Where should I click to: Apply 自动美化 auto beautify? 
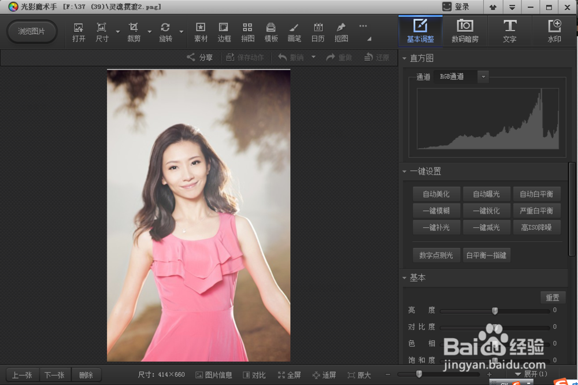click(436, 194)
